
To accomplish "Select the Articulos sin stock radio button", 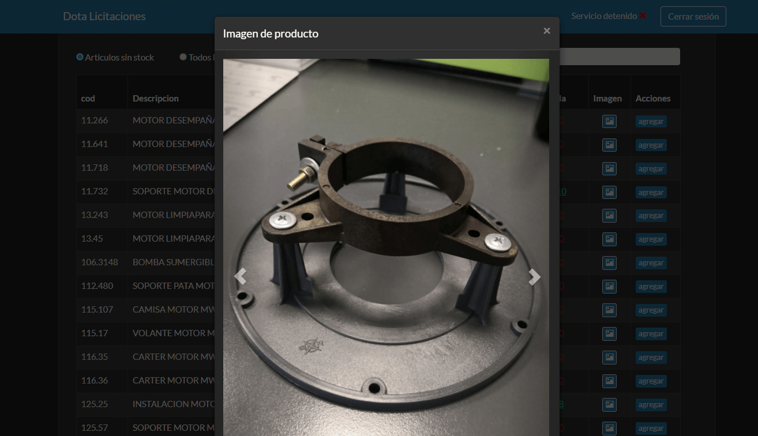I will (80, 57).
